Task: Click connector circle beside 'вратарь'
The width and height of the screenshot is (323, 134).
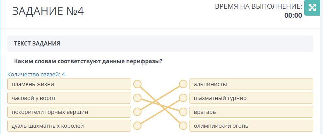Action: 183,112
